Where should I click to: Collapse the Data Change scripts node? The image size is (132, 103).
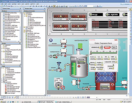click(x=2, y=51)
